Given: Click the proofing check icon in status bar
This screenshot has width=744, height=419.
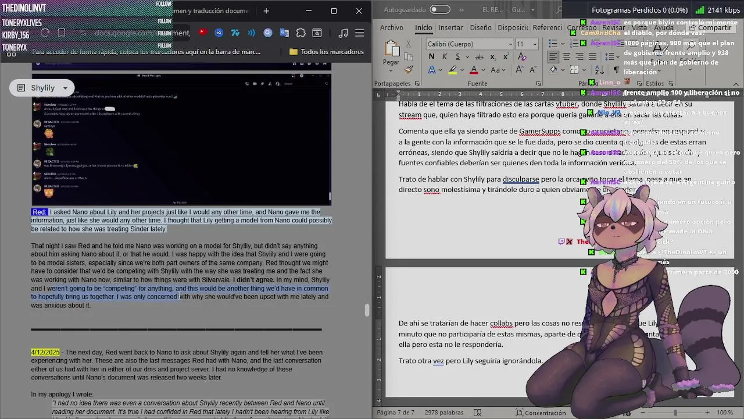Looking at the screenshot, I should click(x=477, y=413).
